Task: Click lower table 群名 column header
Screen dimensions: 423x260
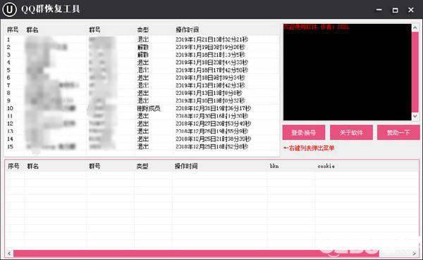Action: (x=33, y=166)
